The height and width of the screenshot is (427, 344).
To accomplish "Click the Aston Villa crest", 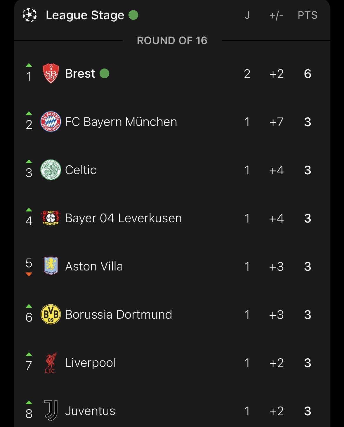I will (x=51, y=266).
